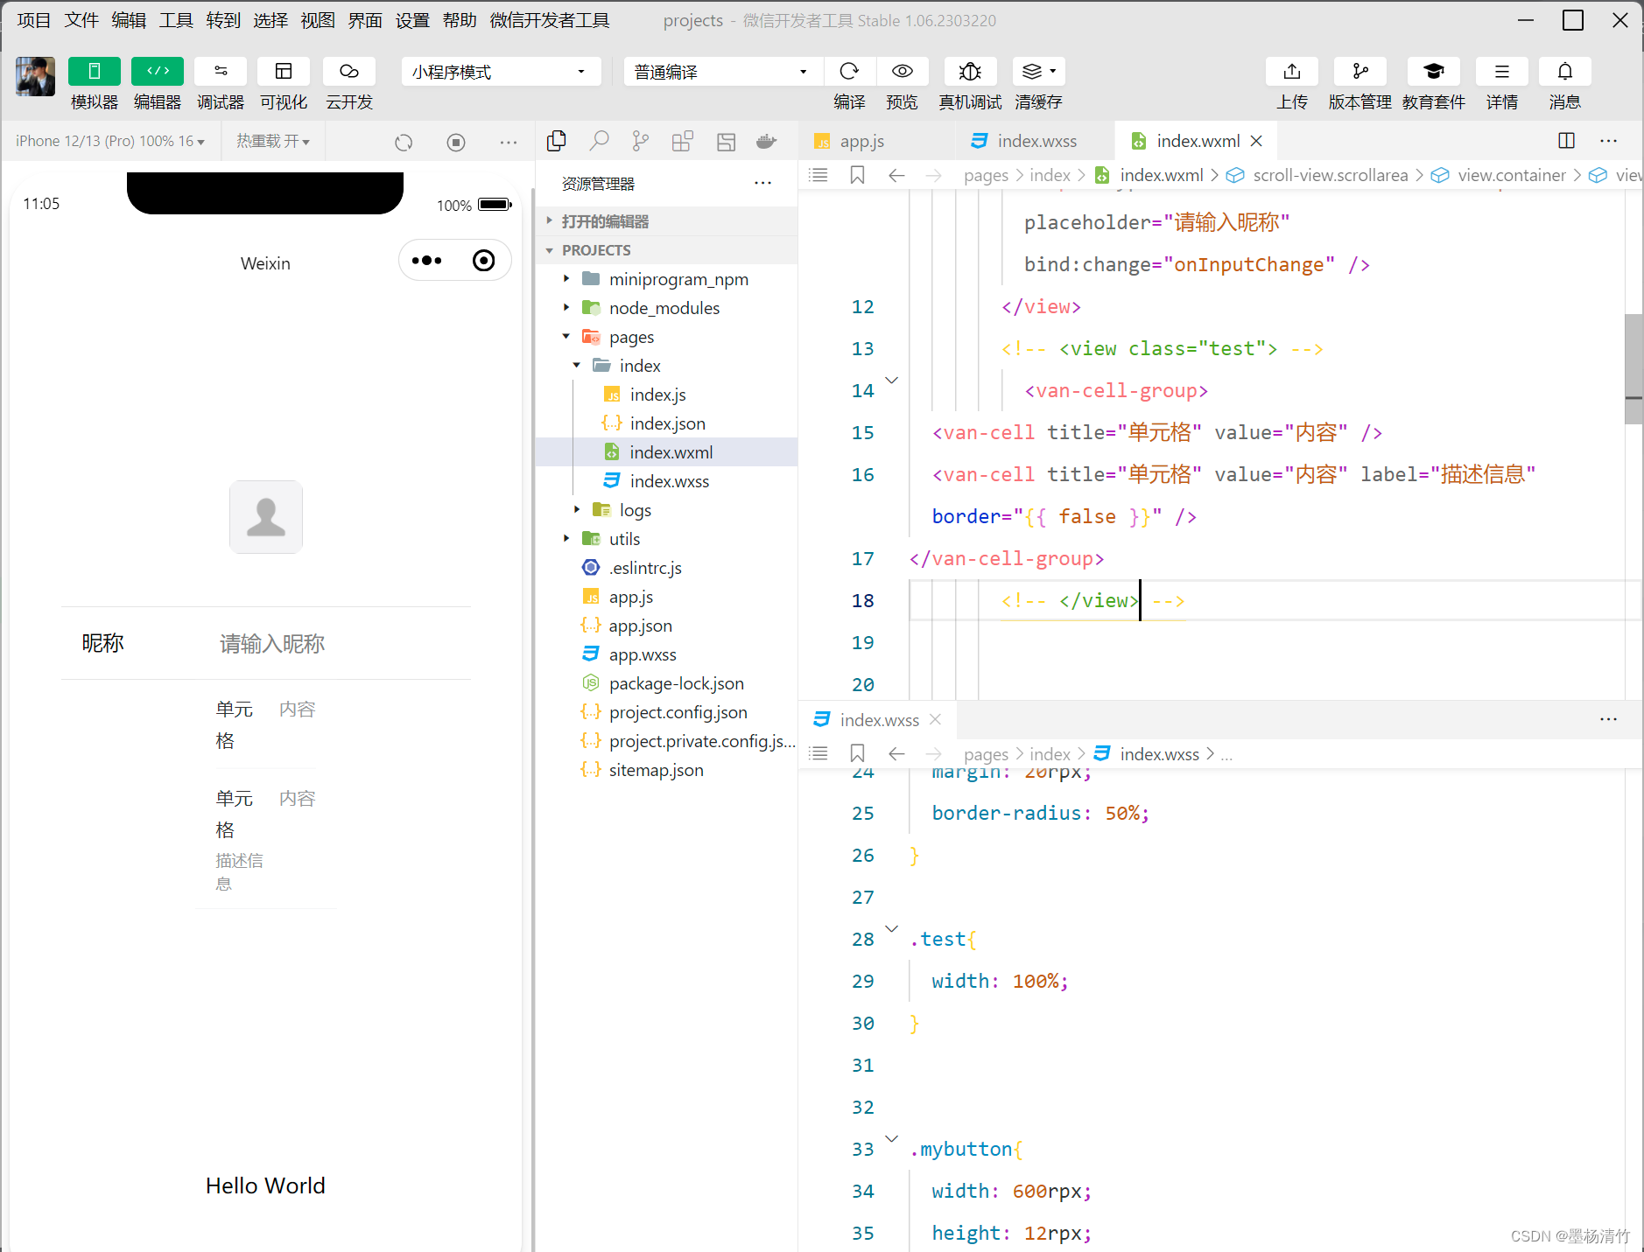Screen dimensions: 1644x1252
Task: Collapse the pages folder
Action: tap(566, 337)
